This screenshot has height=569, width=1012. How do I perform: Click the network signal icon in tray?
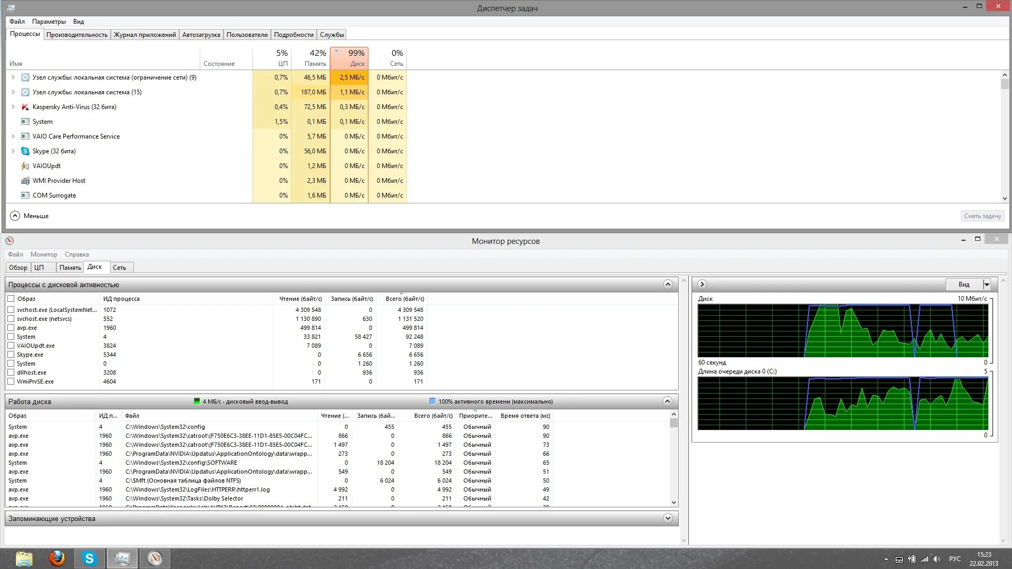click(925, 559)
